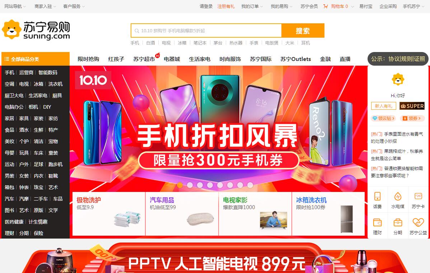The width and height of the screenshot is (430, 273).
Task: Expand the 网站导航 dropdown
Action: 15,6
